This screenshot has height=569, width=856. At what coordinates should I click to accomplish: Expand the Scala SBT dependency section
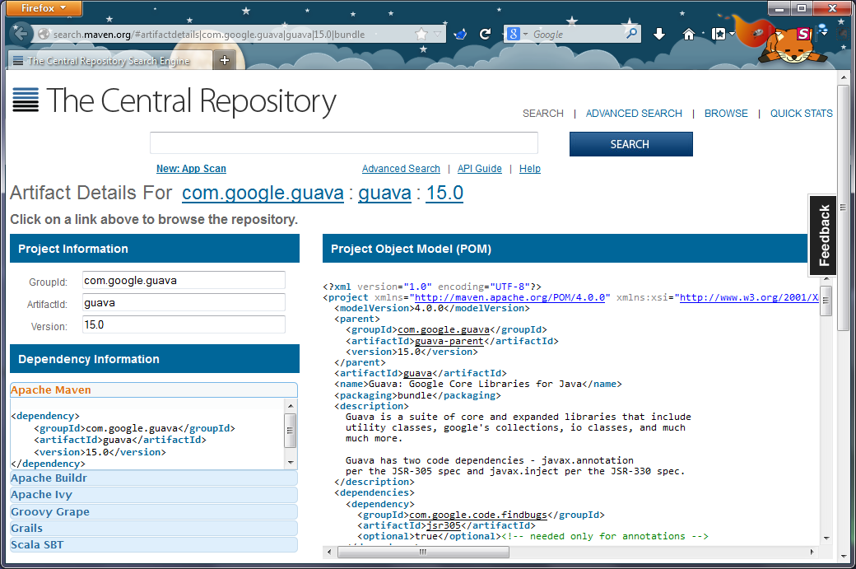click(x=154, y=544)
